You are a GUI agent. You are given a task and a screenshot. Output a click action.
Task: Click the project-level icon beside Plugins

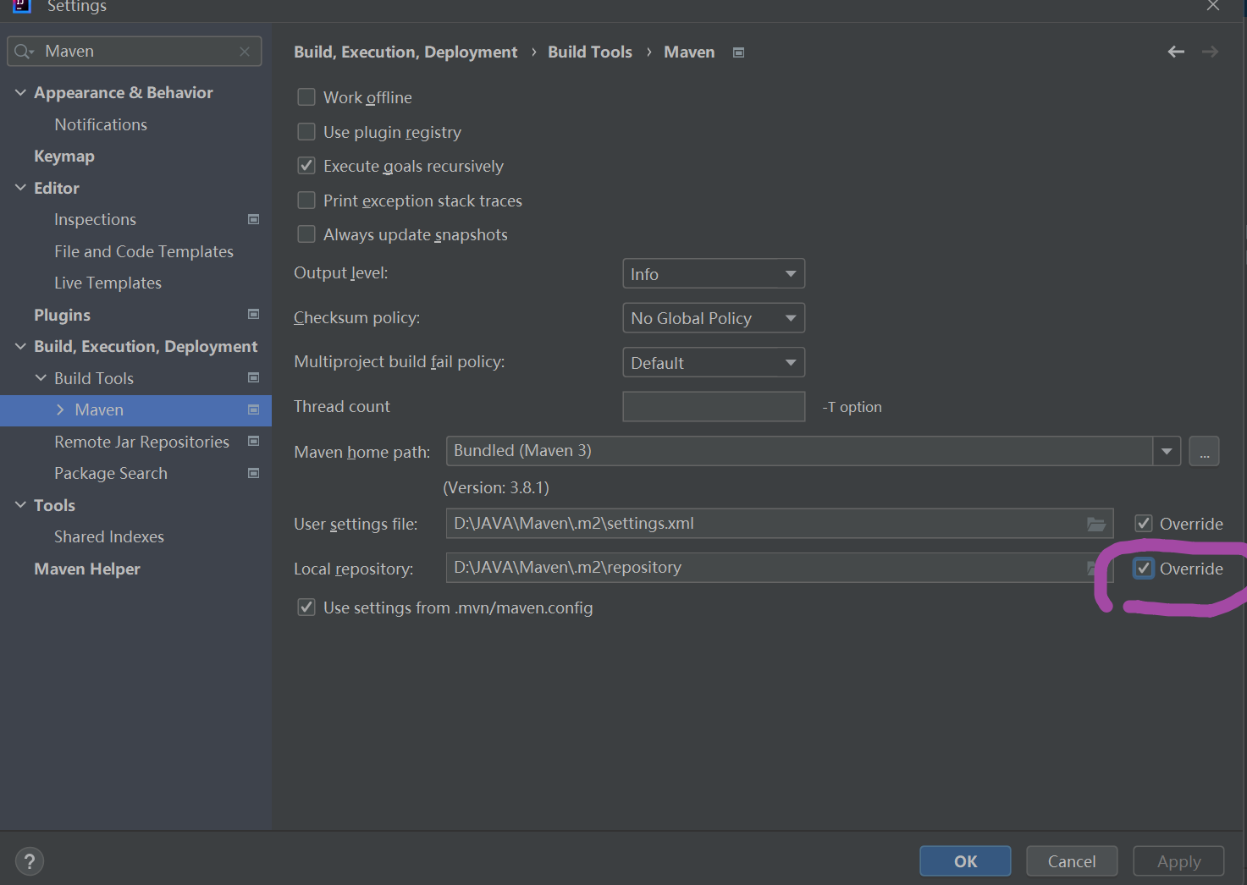(x=253, y=314)
